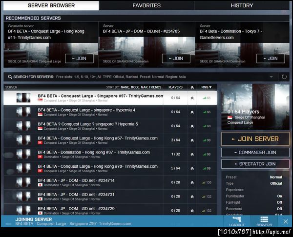Select JP DOM #234729 server
This screenshot has height=237, width=293.
110,210
